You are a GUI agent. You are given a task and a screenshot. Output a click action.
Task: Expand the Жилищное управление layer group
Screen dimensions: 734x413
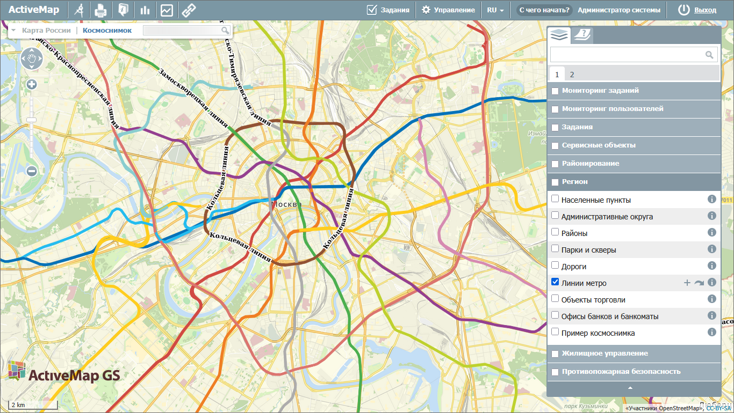[x=605, y=353]
